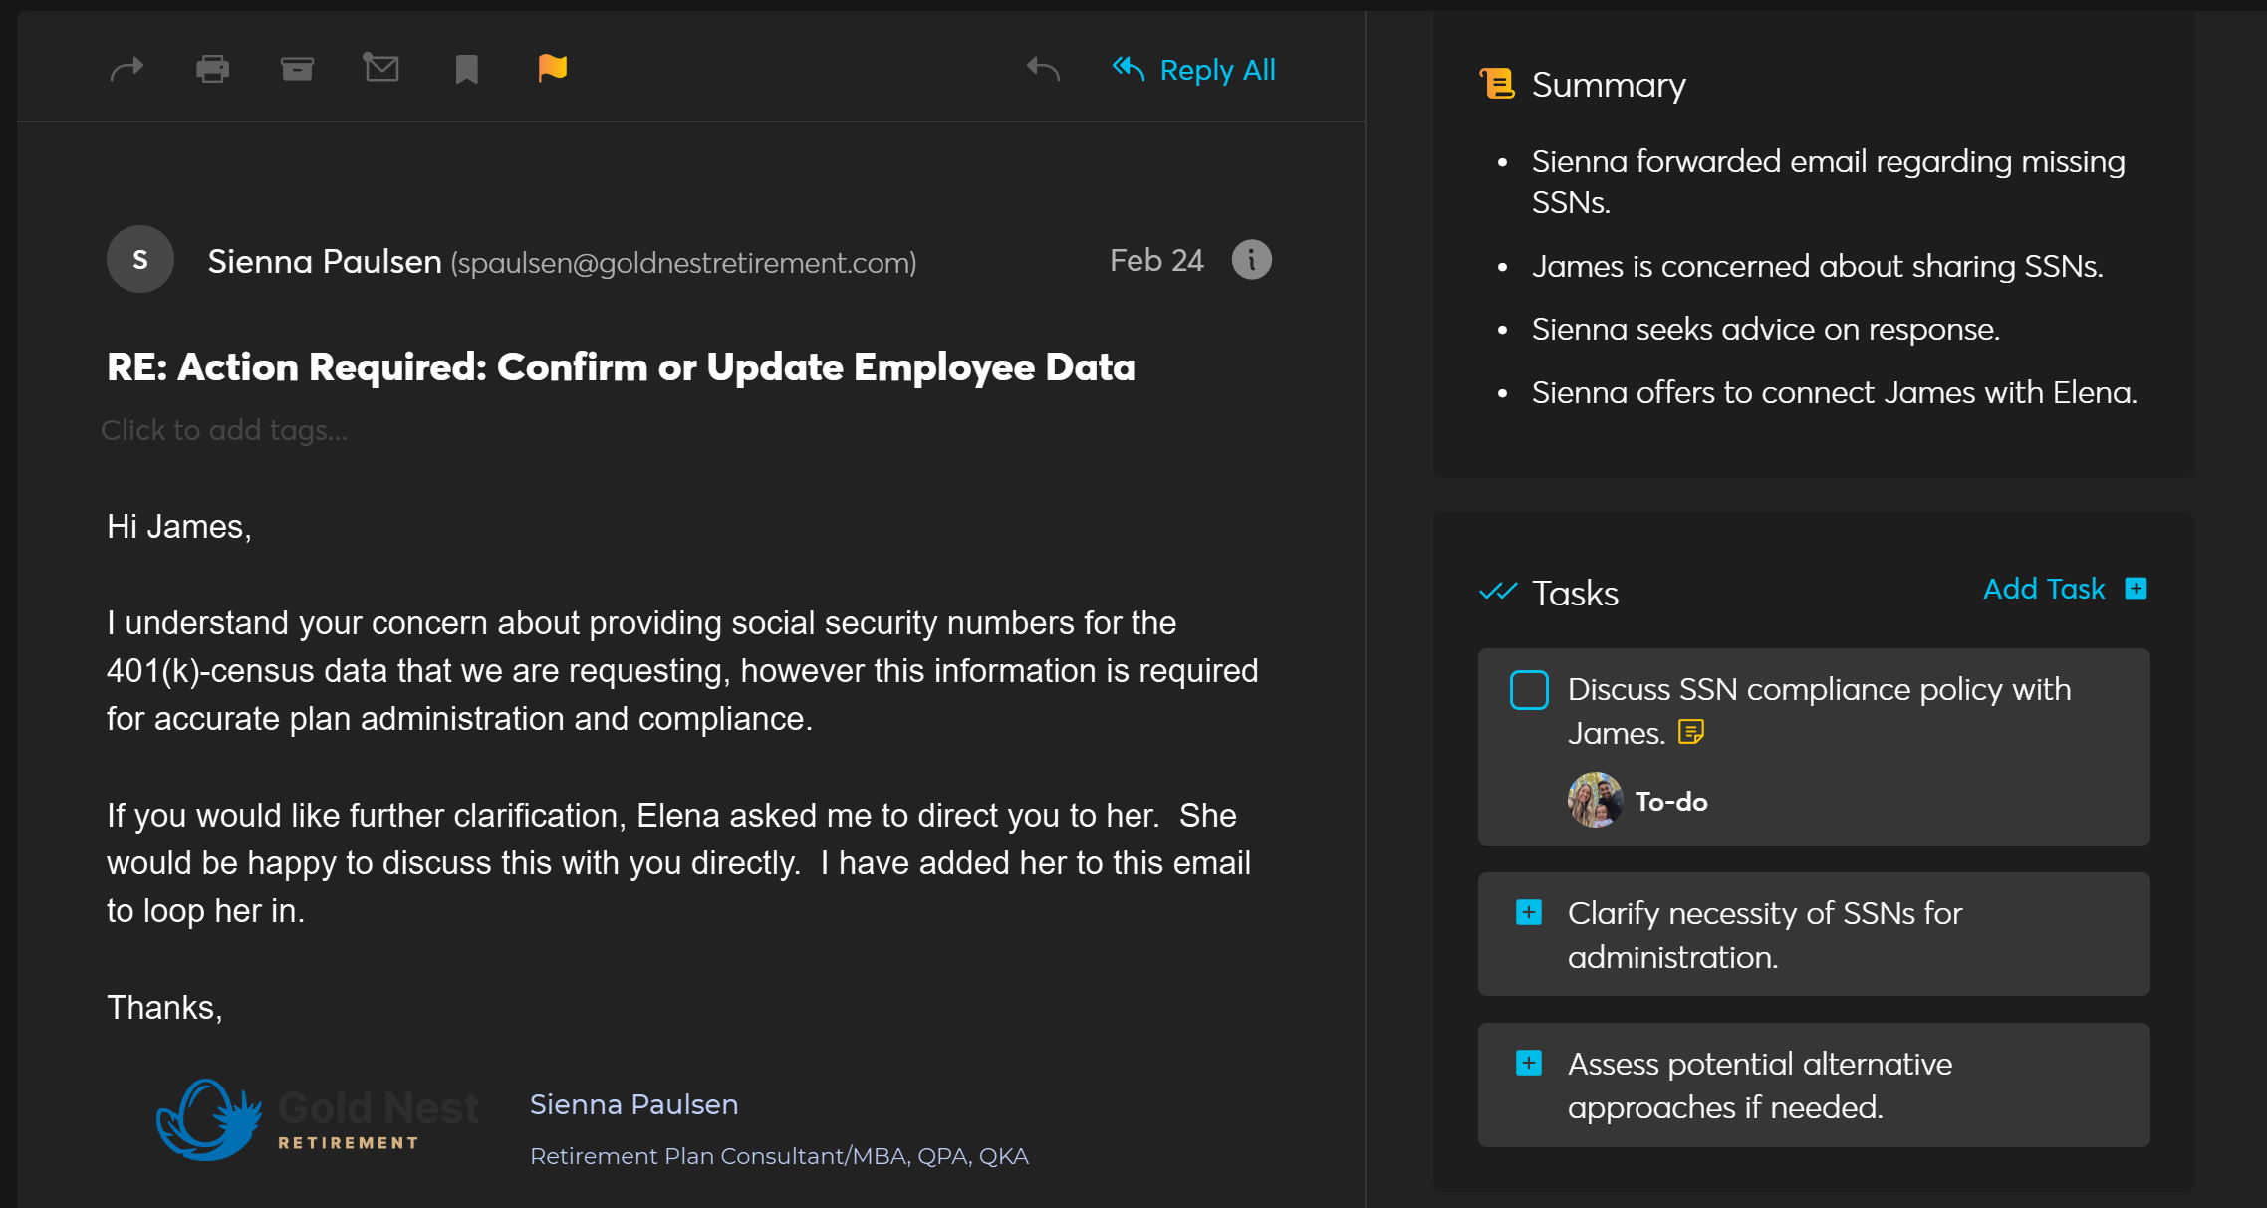
Task: Open email details info icon
Action: (1251, 260)
